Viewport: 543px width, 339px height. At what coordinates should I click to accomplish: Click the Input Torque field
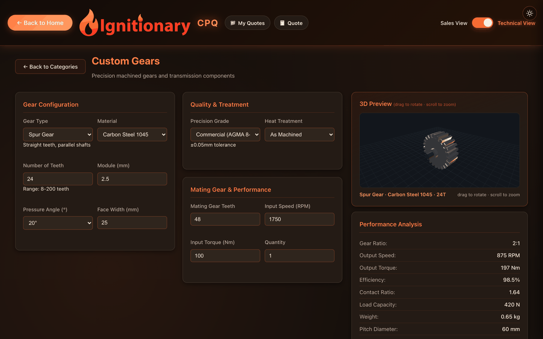tap(225, 256)
